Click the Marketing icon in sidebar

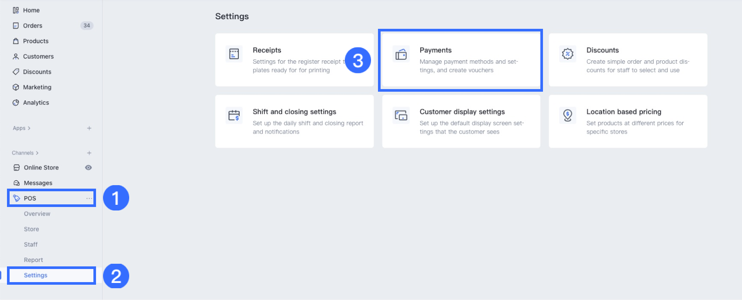[16, 87]
